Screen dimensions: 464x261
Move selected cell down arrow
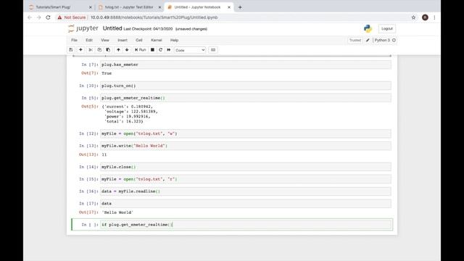(x=127, y=50)
